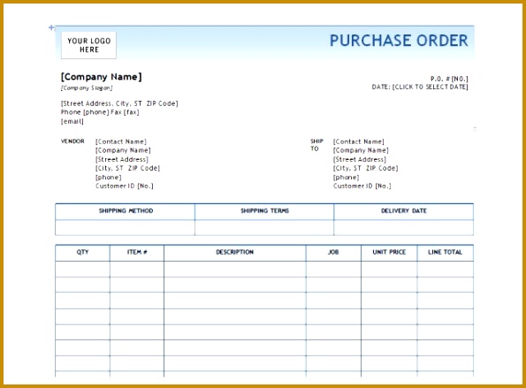Click vendor Customer ID [No.] field
Screen dimensions: 526x388
tap(125, 186)
